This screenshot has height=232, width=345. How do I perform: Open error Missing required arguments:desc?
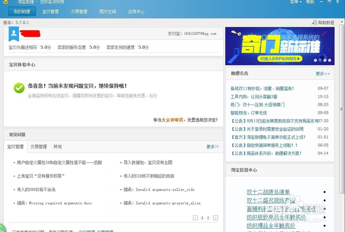coord(55,203)
